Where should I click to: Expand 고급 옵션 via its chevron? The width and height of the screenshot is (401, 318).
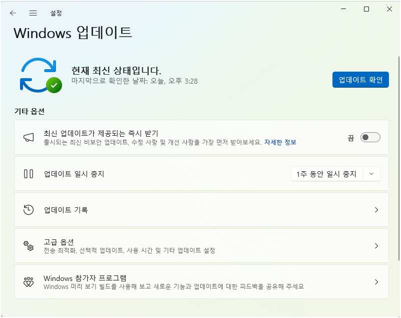click(x=376, y=246)
